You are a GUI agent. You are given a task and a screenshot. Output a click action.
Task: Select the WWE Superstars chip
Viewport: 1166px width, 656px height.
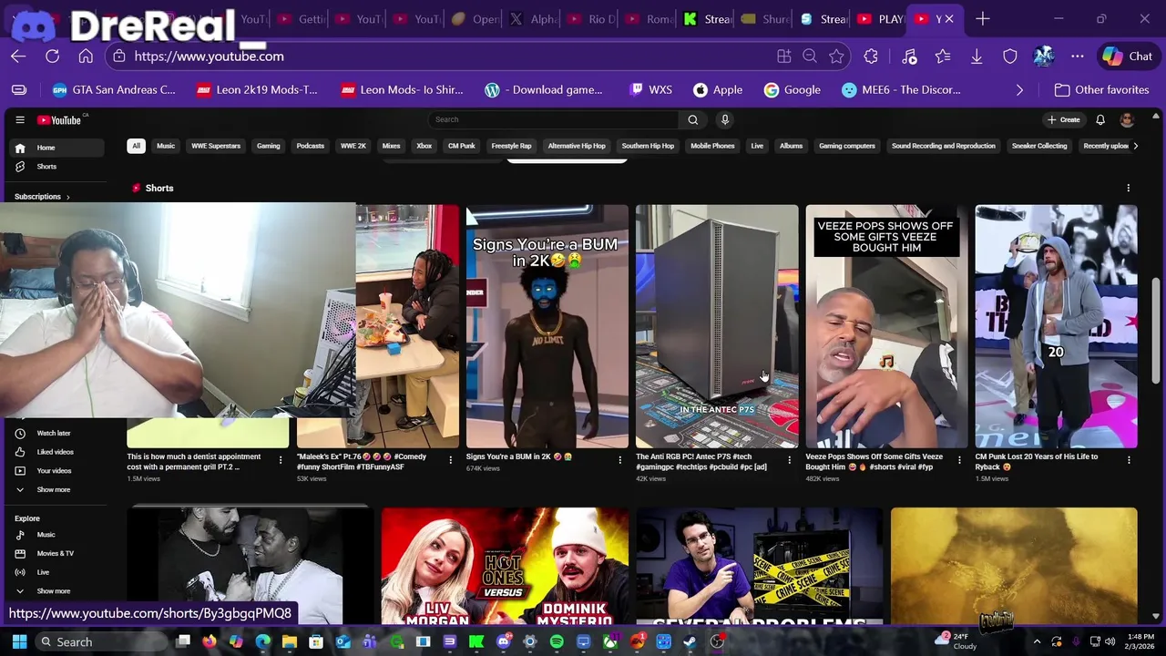click(x=216, y=146)
